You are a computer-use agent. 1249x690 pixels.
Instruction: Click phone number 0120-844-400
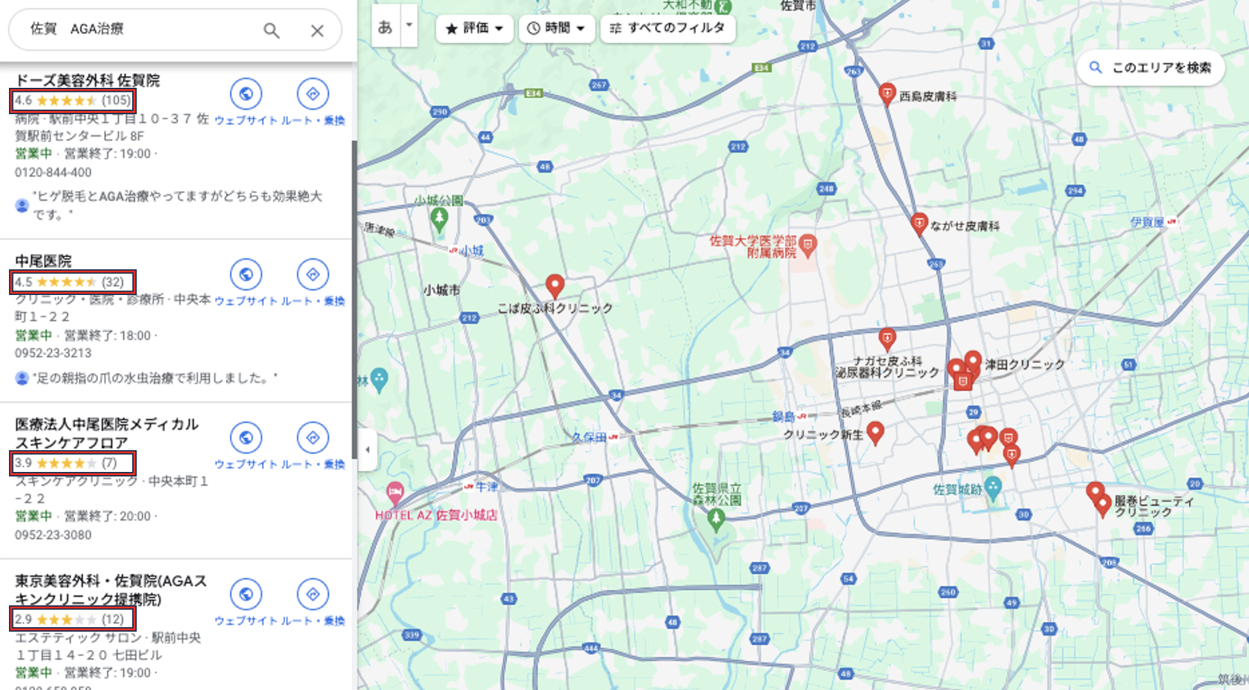point(53,172)
